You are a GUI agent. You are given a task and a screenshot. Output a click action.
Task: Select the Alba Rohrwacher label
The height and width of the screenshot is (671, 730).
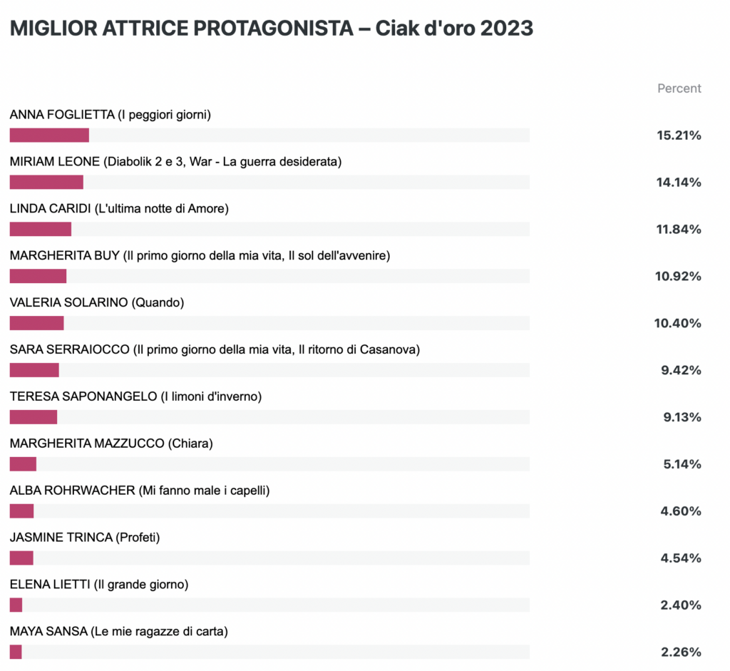[140, 491]
